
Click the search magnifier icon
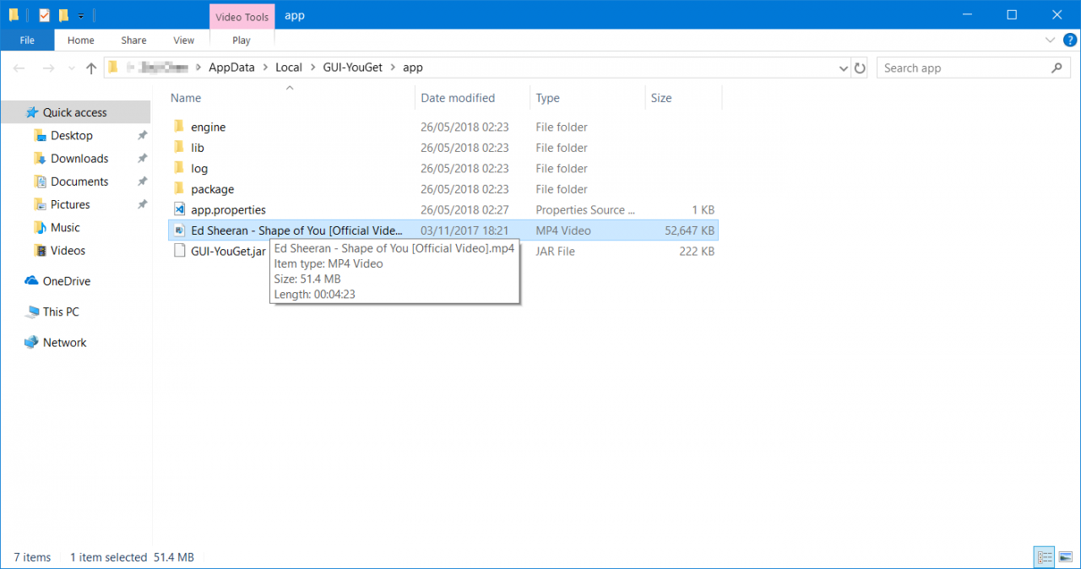tap(1058, 68)
